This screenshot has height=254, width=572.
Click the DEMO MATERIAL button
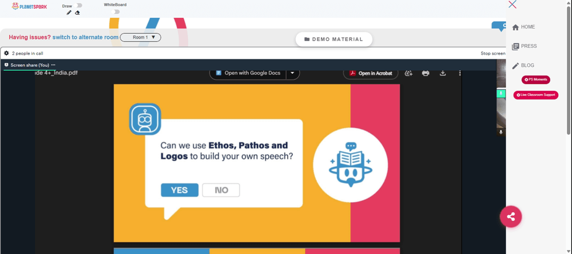click(x=334, y=39)
